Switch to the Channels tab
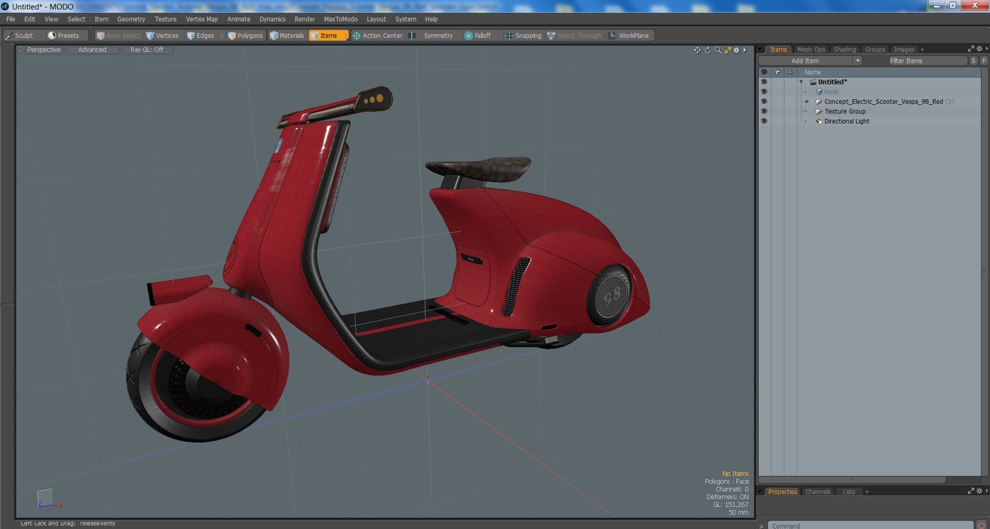The image size is (990, 529). pyautogui.click(x=818, y=491)
